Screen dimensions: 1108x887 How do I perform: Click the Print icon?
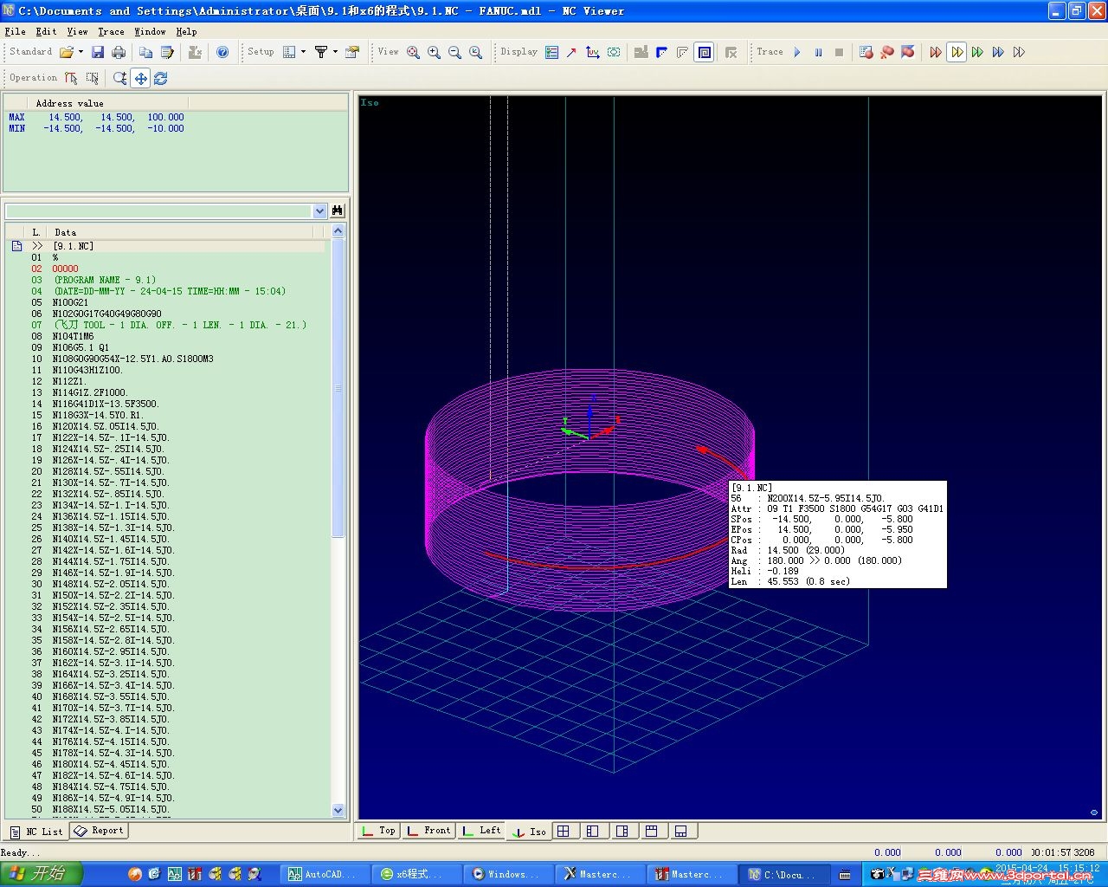point(119,52)
